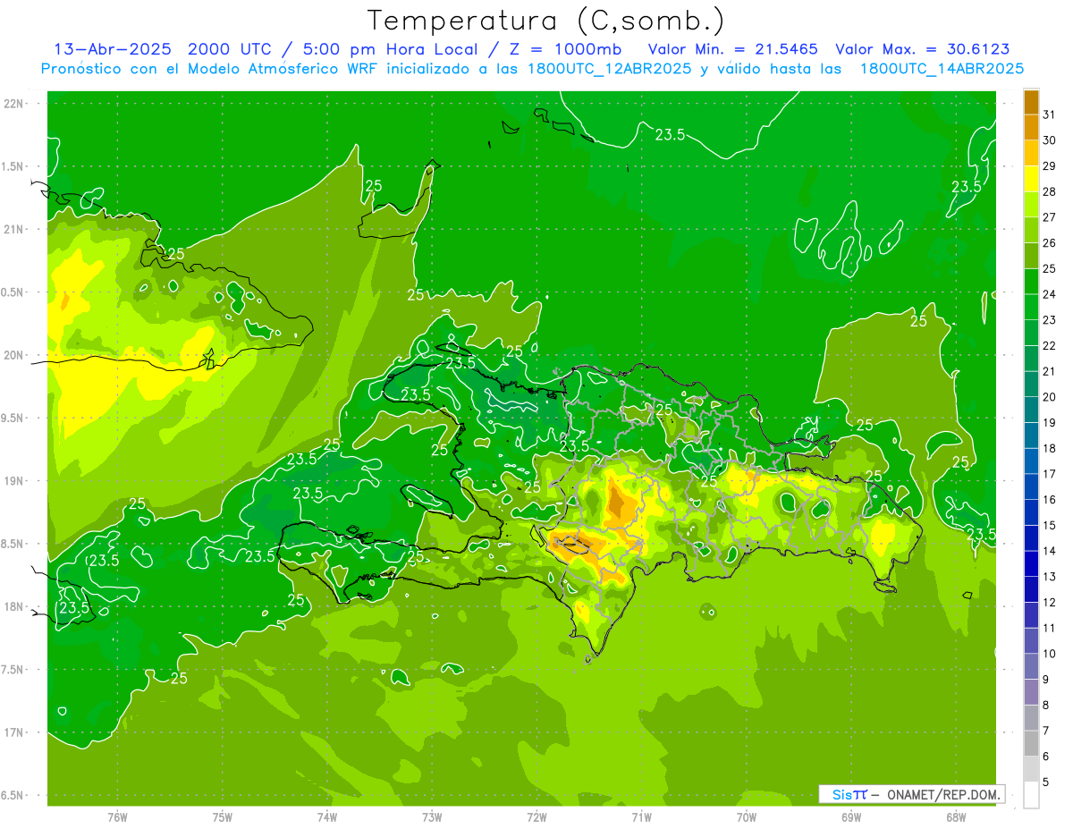Click the "1.5N" latitude axis label
Image resolution: width=1073 pixels, height=829 pixels.
(x=13, y=166)
